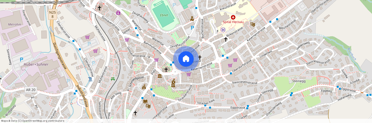Click the shopping cart beside Spittel label
Viewport: 372px width, 123px height.
coord(127,40)
